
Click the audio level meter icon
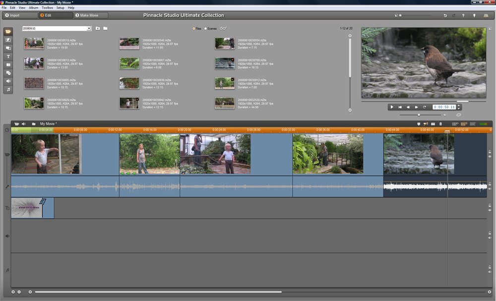click(483, 124)
